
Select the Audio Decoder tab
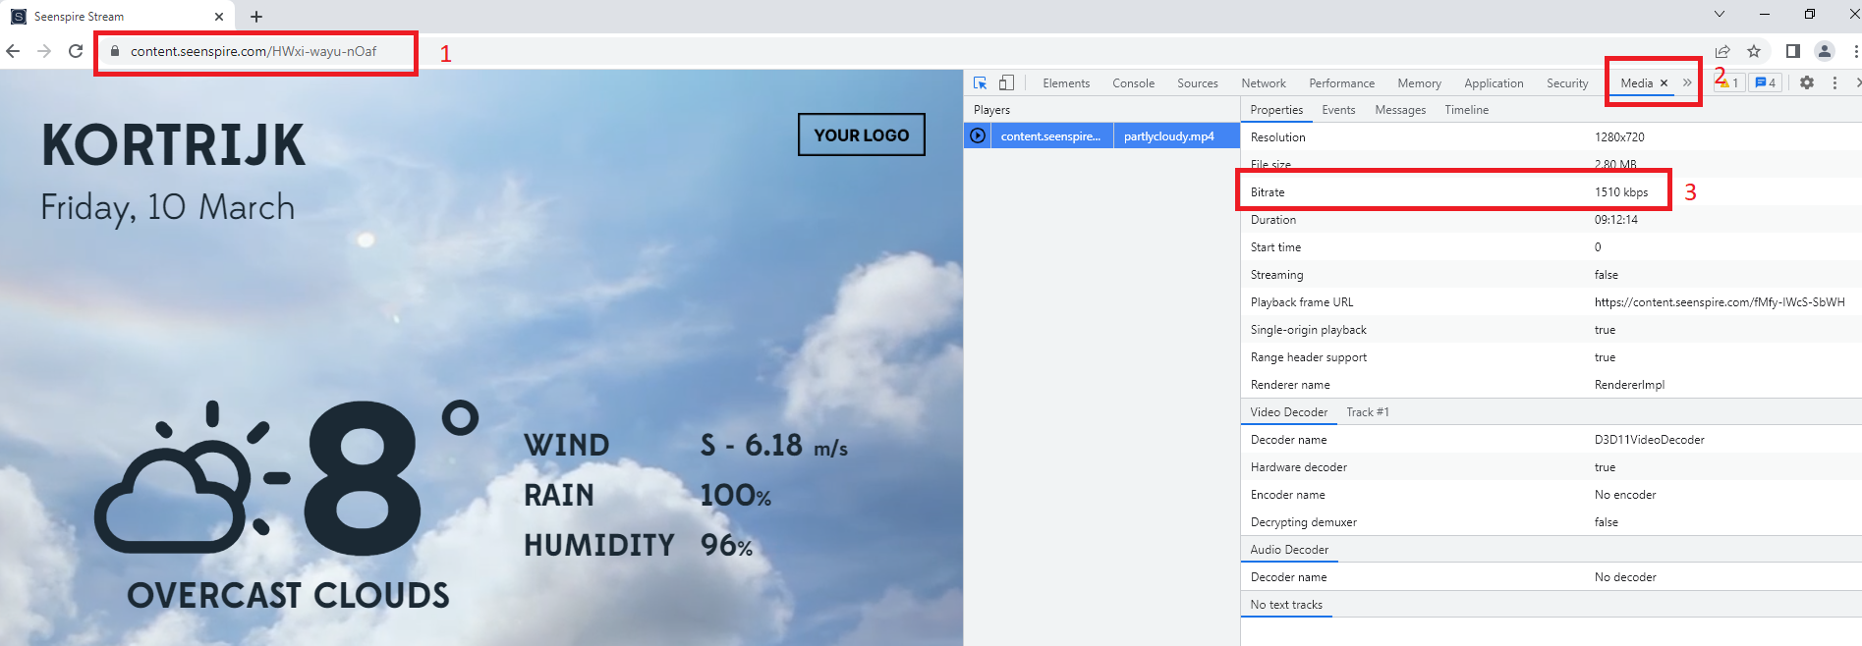click(x=1289, y=550)
